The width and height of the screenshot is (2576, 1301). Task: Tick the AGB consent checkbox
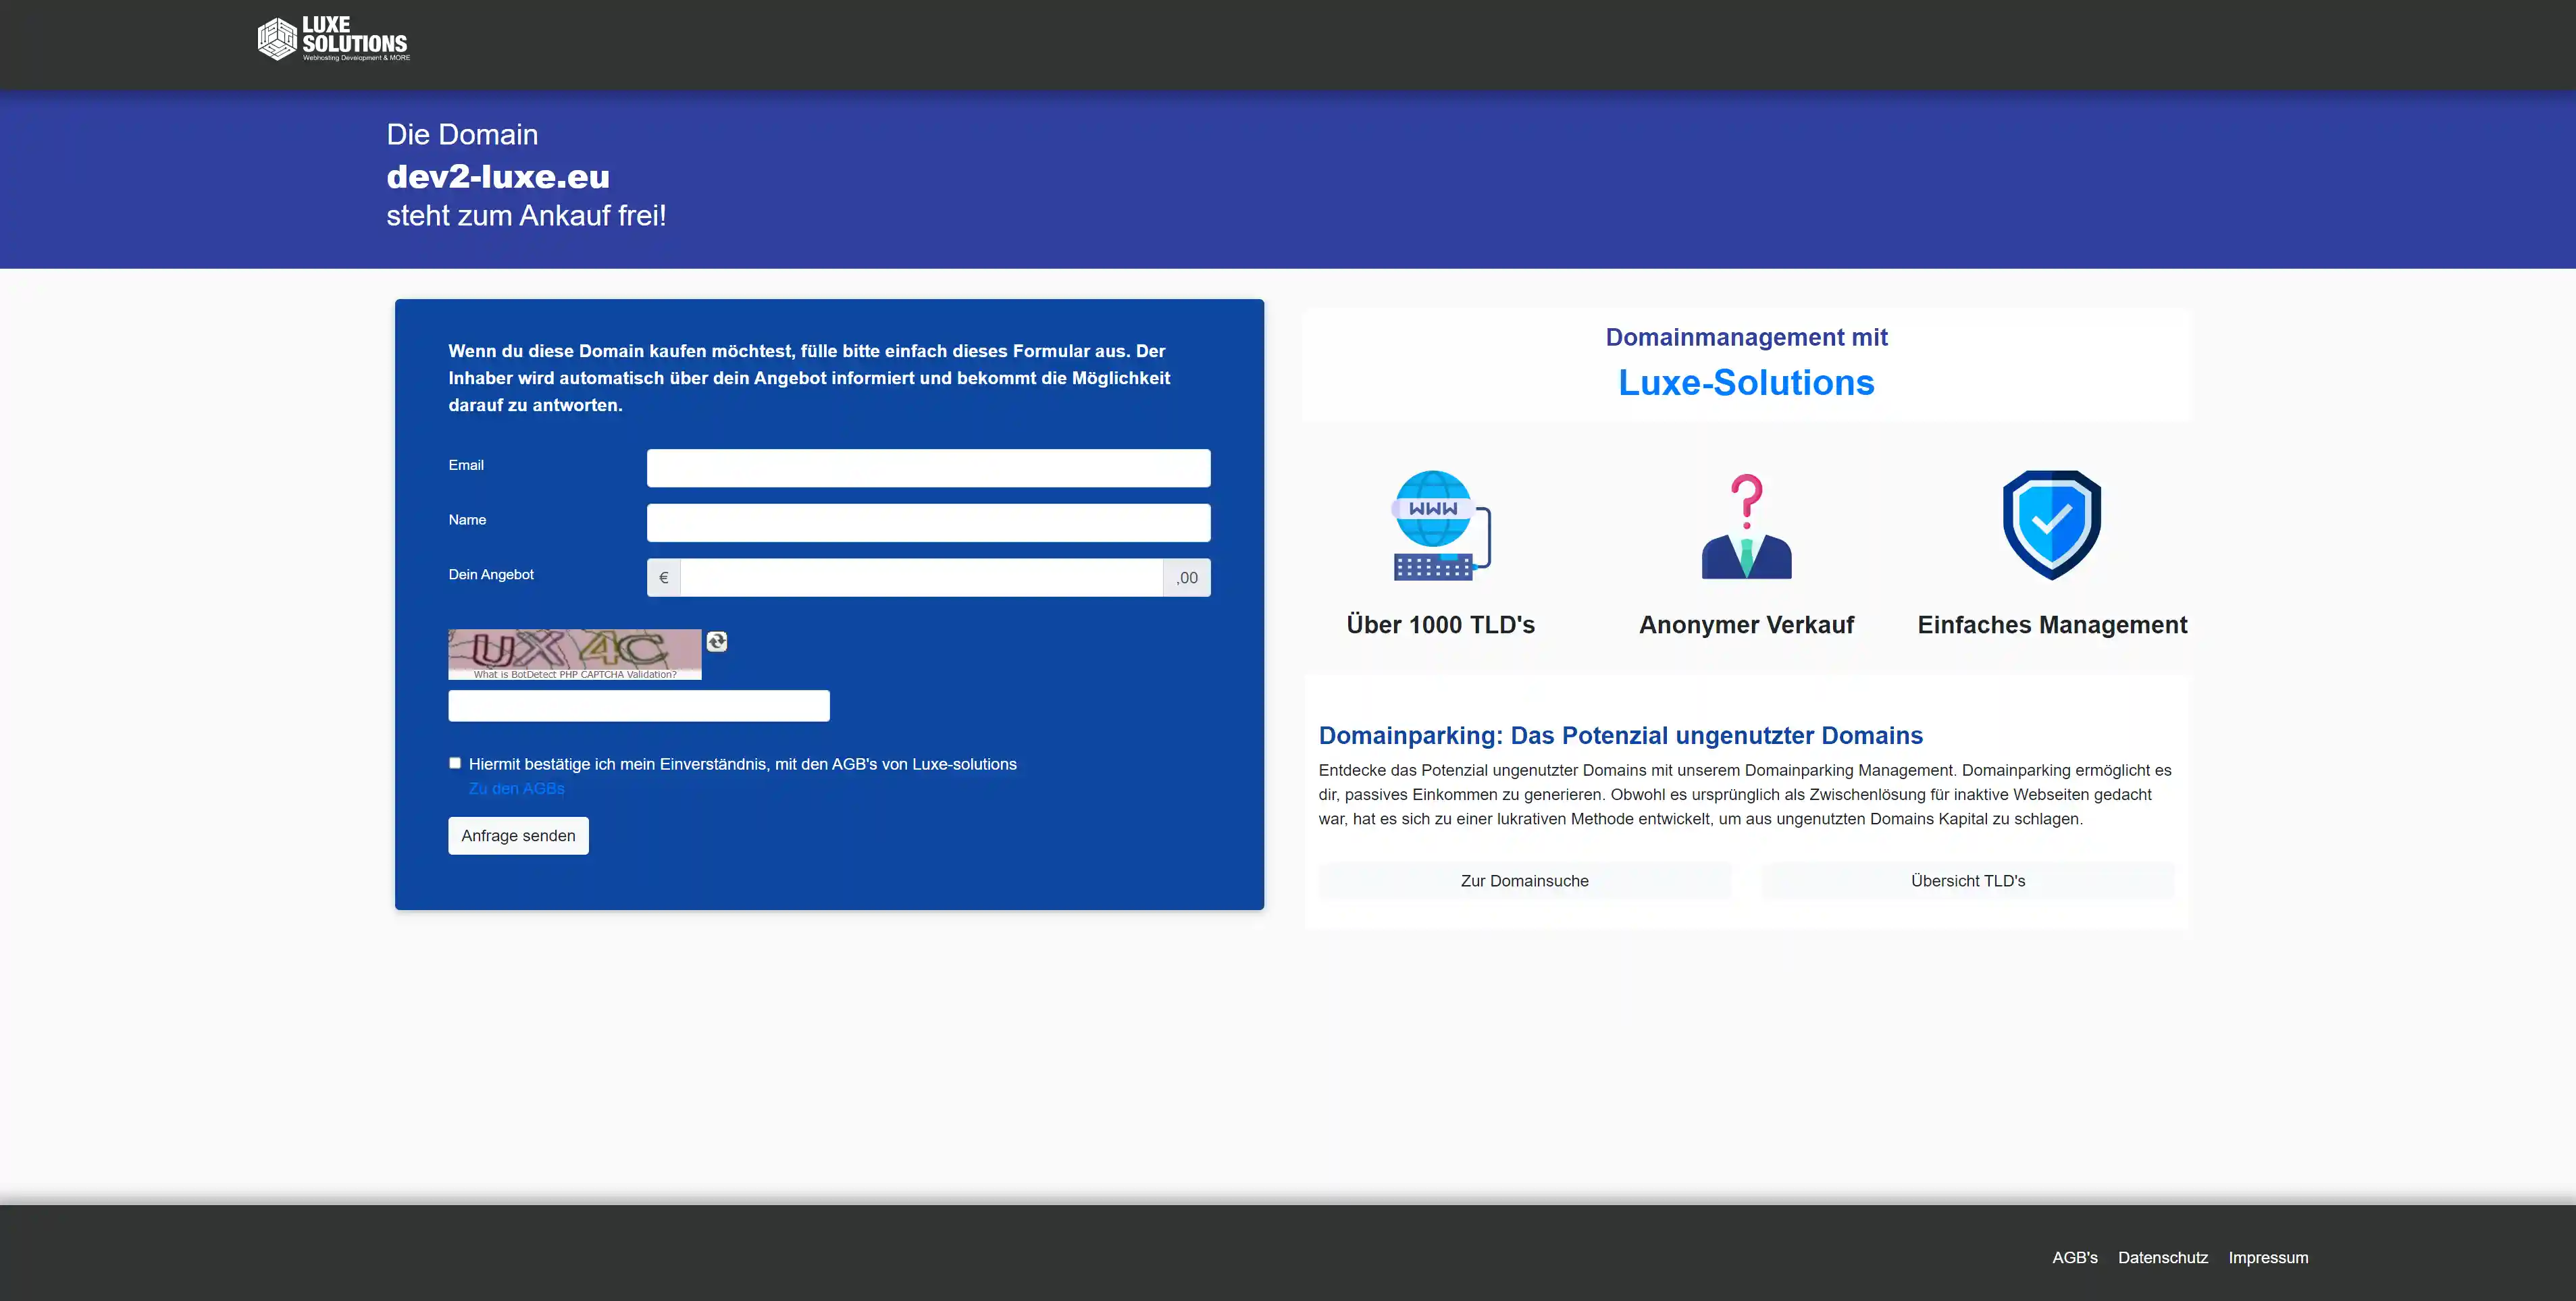(x=455, y=764)
